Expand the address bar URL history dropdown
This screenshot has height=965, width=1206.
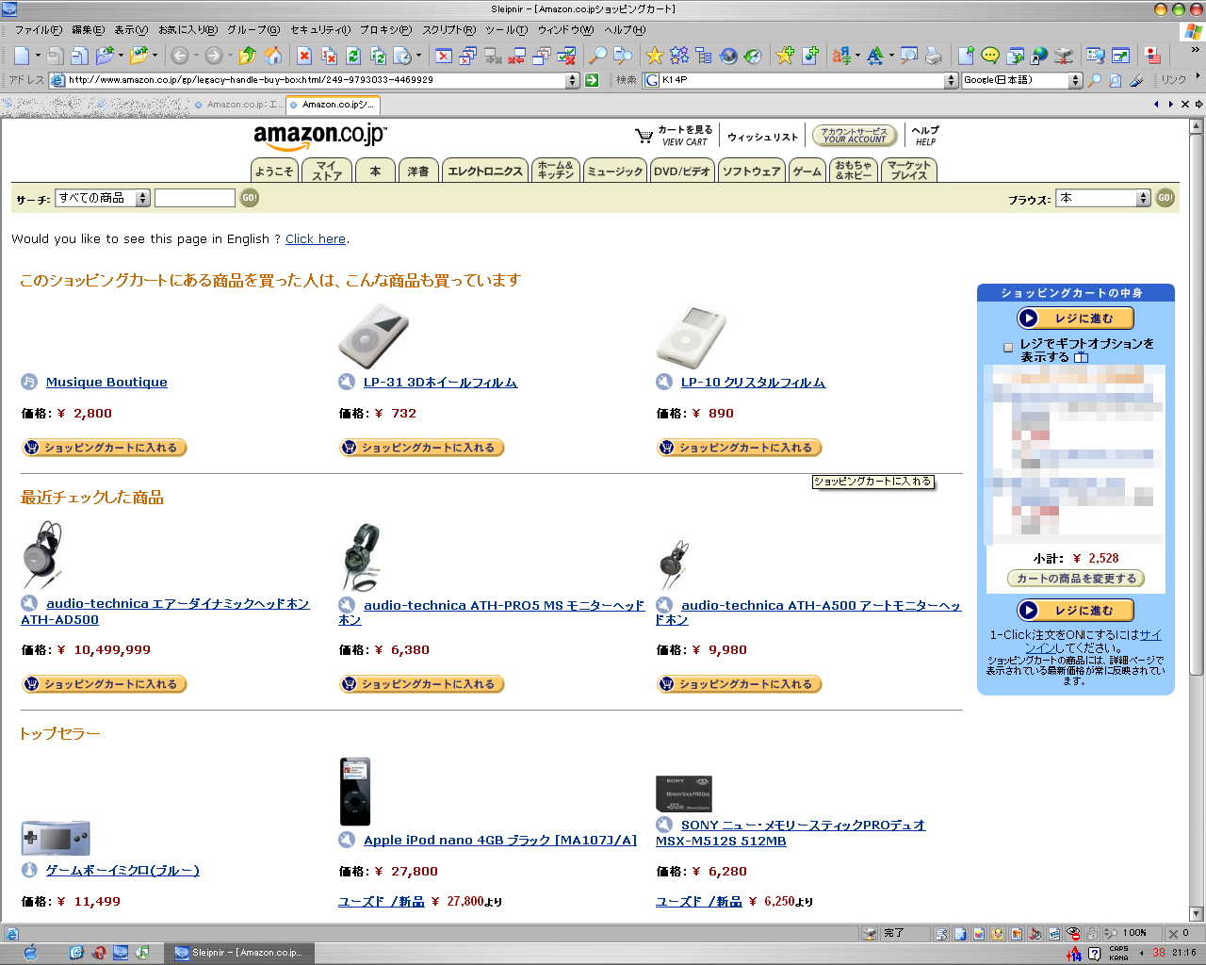tap(572, 80)
